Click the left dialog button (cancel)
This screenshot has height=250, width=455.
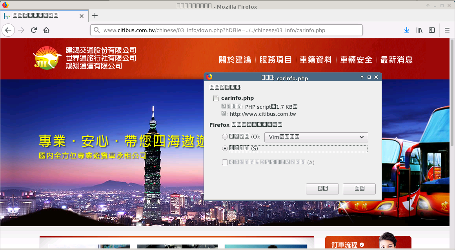click(x=322, y=189)
